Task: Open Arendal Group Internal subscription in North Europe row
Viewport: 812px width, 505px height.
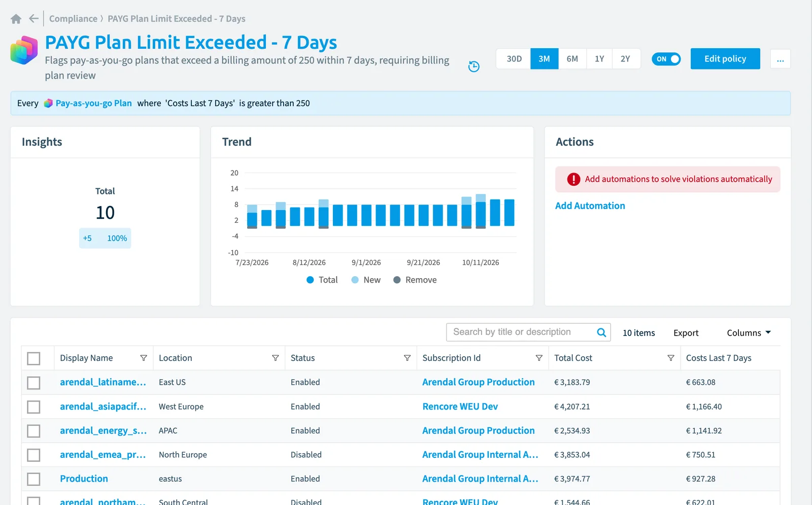Action: pyautogui.click(x=480, y=455)
